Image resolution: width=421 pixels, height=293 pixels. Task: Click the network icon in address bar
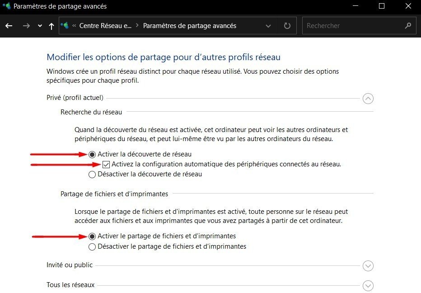pyautogui.click(x=65, y=25)
